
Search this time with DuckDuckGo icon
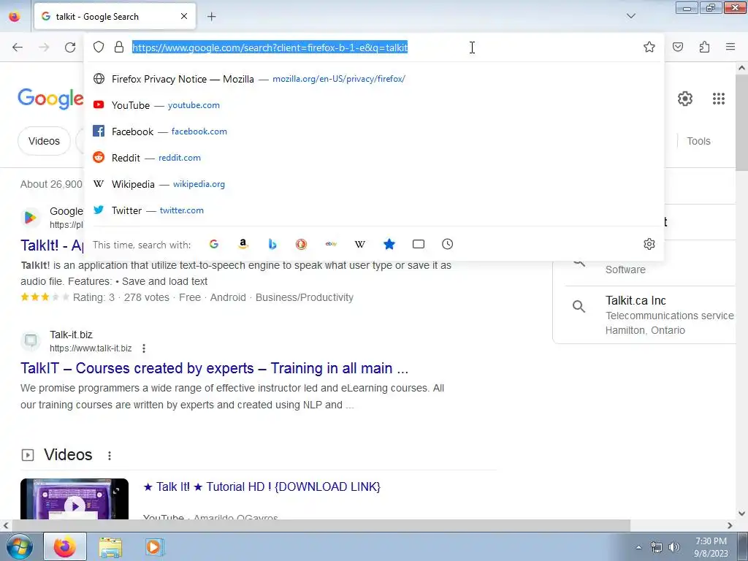[301, 244]
